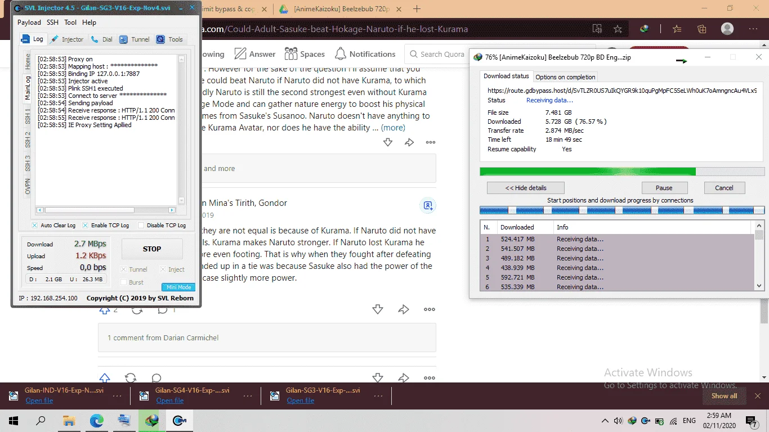Open the Dial tab in SVL Injector
769x432 pixels.
(102, 39)
